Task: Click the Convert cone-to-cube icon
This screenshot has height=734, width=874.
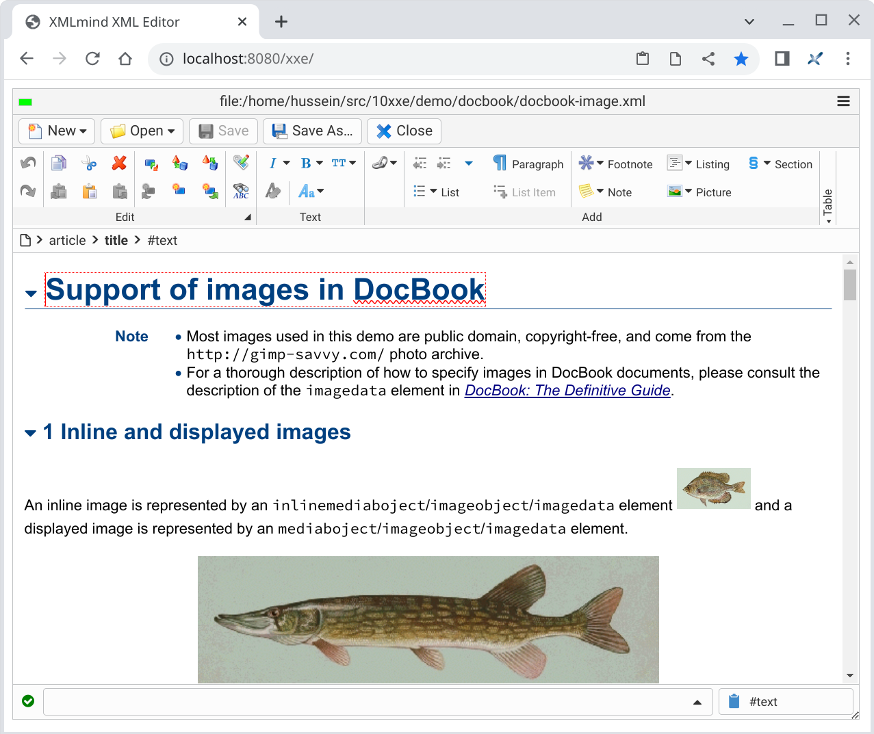Action: [180, 163]
